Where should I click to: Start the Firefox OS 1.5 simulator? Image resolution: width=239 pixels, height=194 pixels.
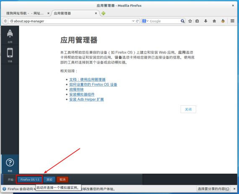30,179
